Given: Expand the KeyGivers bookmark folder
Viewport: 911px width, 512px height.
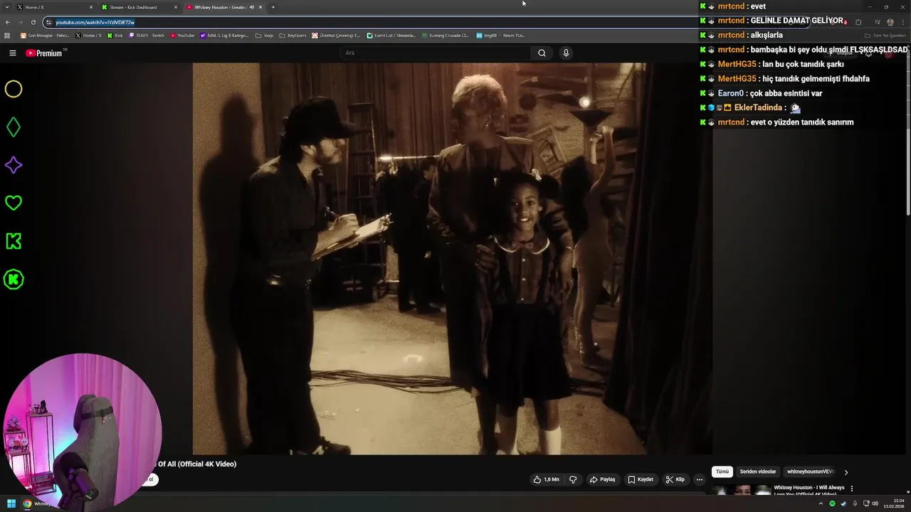Looking at the screenshot, I should tap(293, 35).
